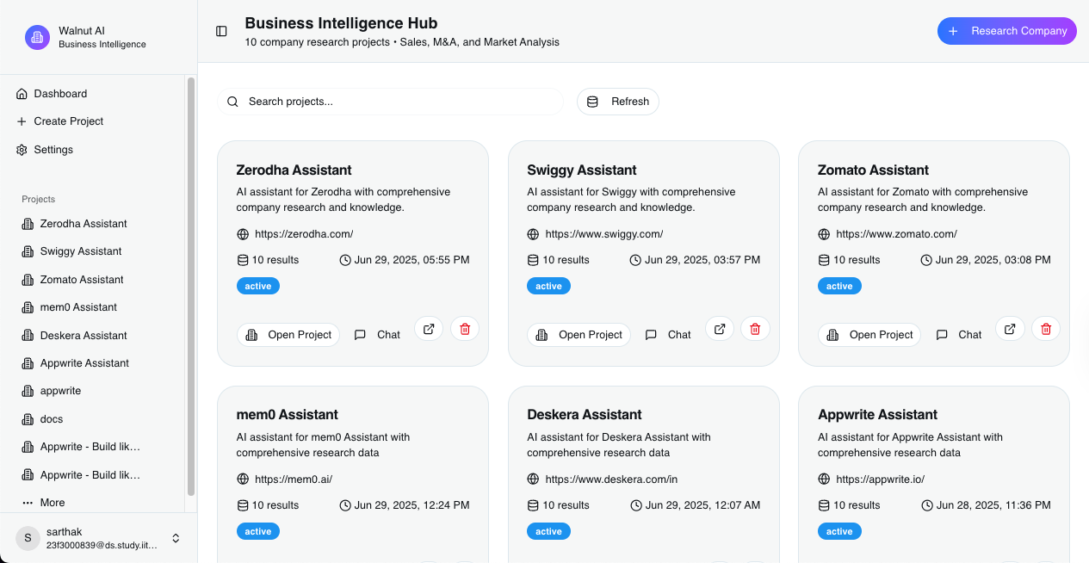Visit the https://www.zomato.com/ link

pos(896,234)
